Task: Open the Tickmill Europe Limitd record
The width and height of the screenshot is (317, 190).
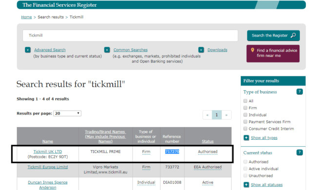Action: tap(48, 167)
